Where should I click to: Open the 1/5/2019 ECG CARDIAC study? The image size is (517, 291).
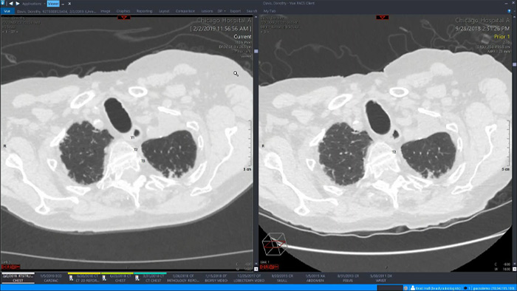(x=51, y=278)
